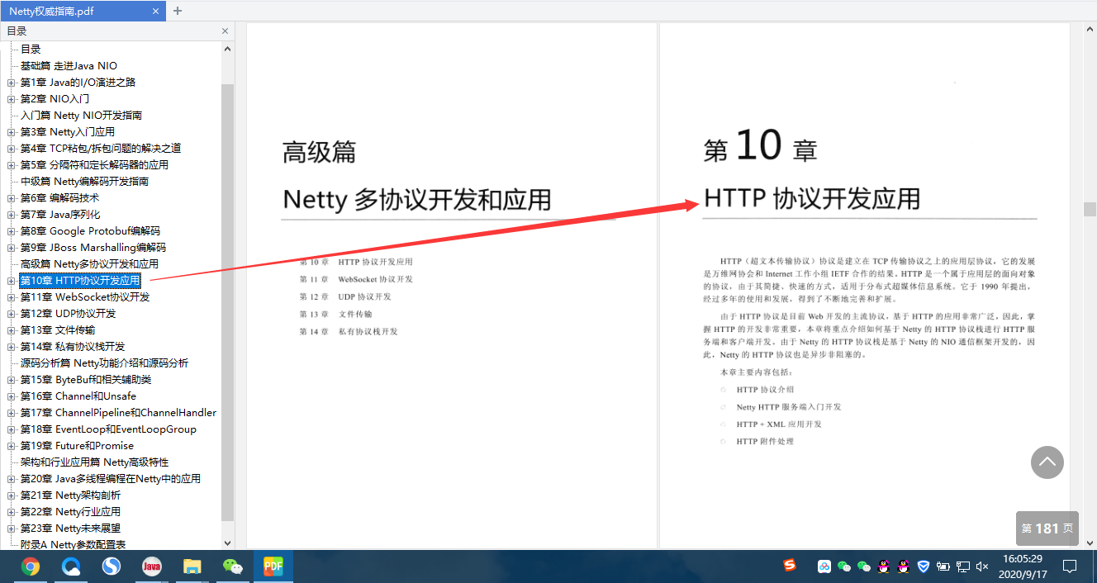Screen dimensions: 1097x583
Task: Switch to the Netty权威指南.pdf tab
Action: point(82,11)
